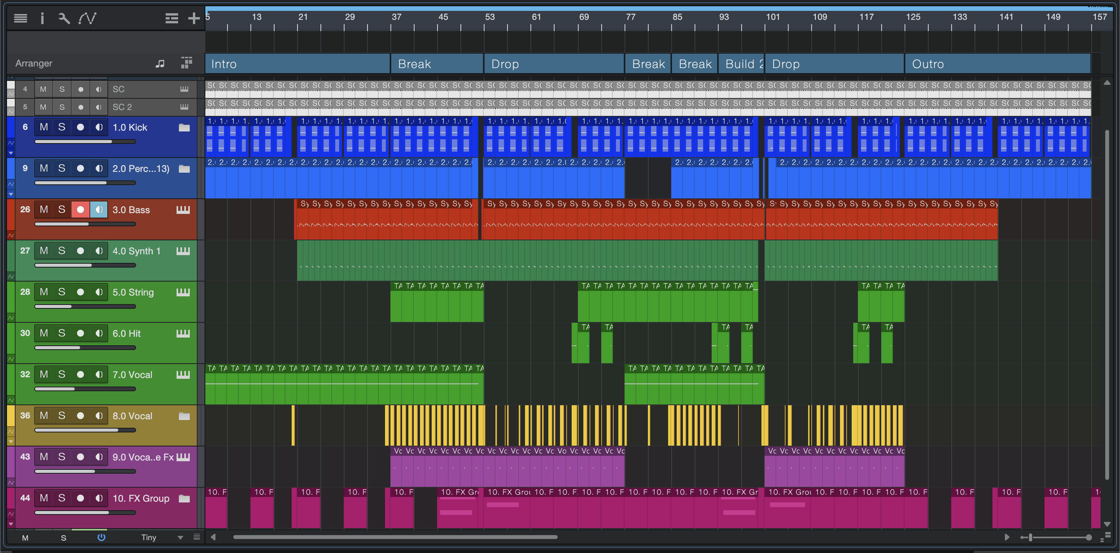Screen dimensions: 1120x553
Task: Show automation lane on 4.0 Synth 1
Action: [x=11, y=276]
